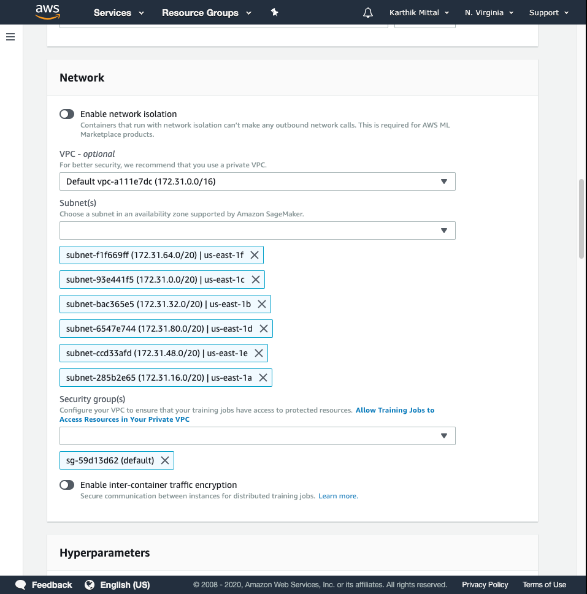Remove subnet-bac365e5 from selected subnets
Screen dimensions: 587x594
pos(261,304)
